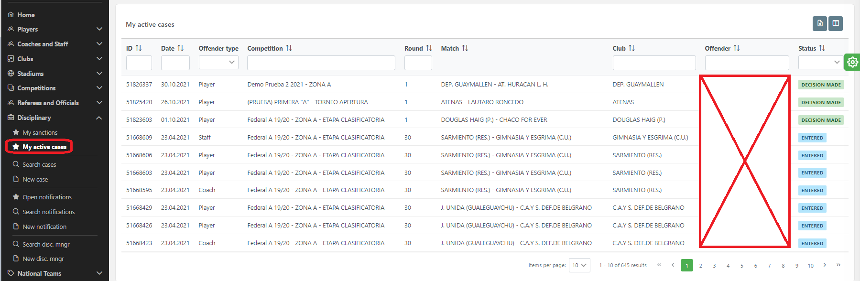Sort cases by Club sort icon
860x281 pixels.
[x=631, y=48]
